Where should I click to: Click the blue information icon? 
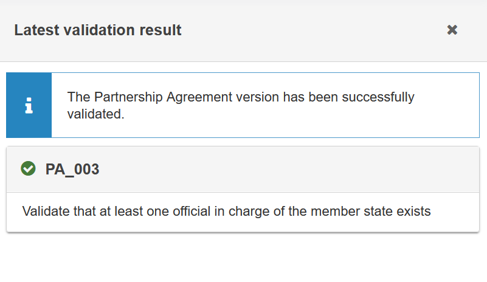[29, 106]
